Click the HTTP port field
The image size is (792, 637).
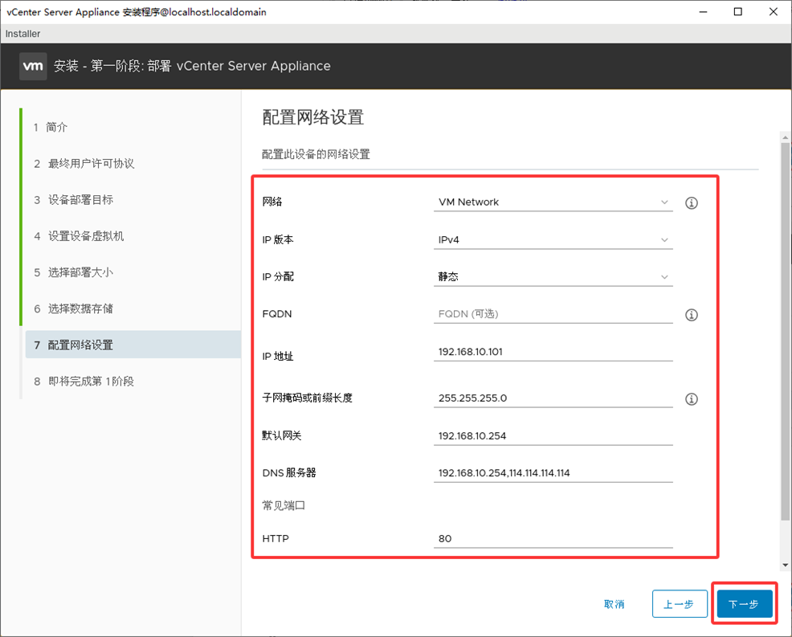tap(553, 539)
